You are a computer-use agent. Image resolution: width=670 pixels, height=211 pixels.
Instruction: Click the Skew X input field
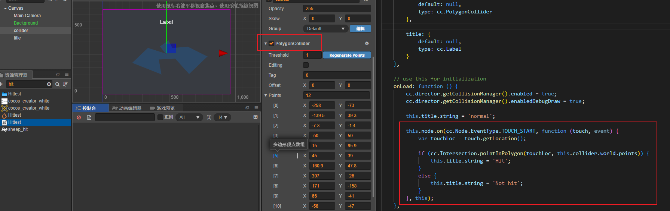click(x=322, y=19)
